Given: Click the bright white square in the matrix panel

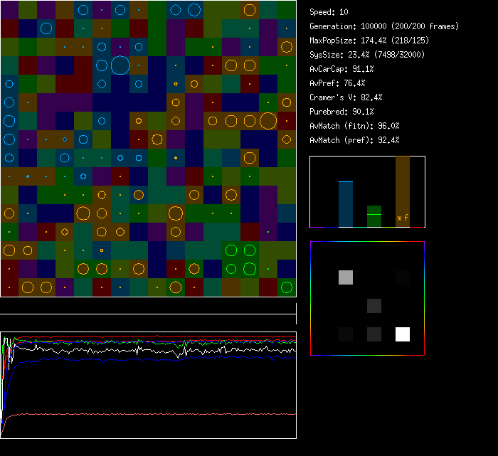Looking at the screenshot, I should 403,334.
